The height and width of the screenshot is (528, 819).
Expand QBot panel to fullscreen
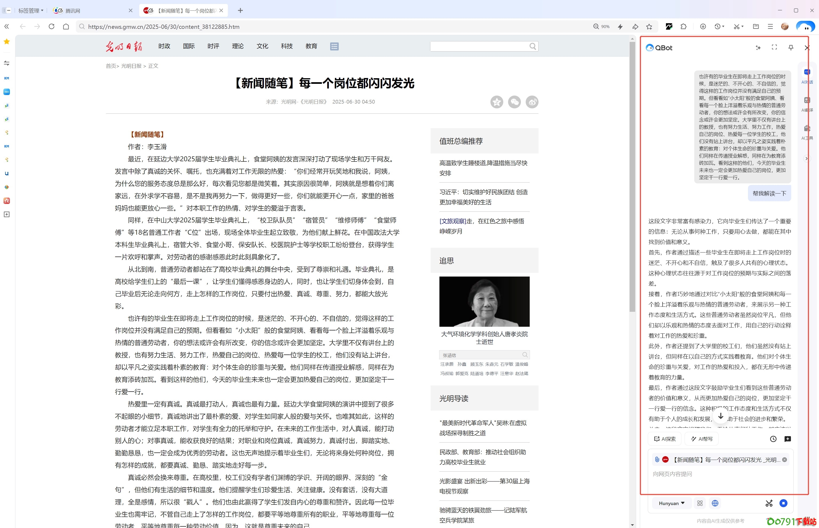pyautogui.click(x=774, y=47)
